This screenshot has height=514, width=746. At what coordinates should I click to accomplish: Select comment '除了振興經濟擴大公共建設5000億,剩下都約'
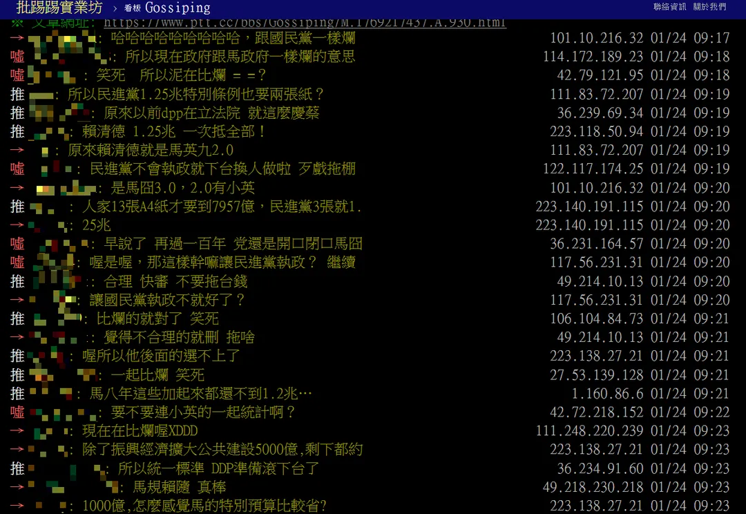pyautogui.click(x=222, y=450)
